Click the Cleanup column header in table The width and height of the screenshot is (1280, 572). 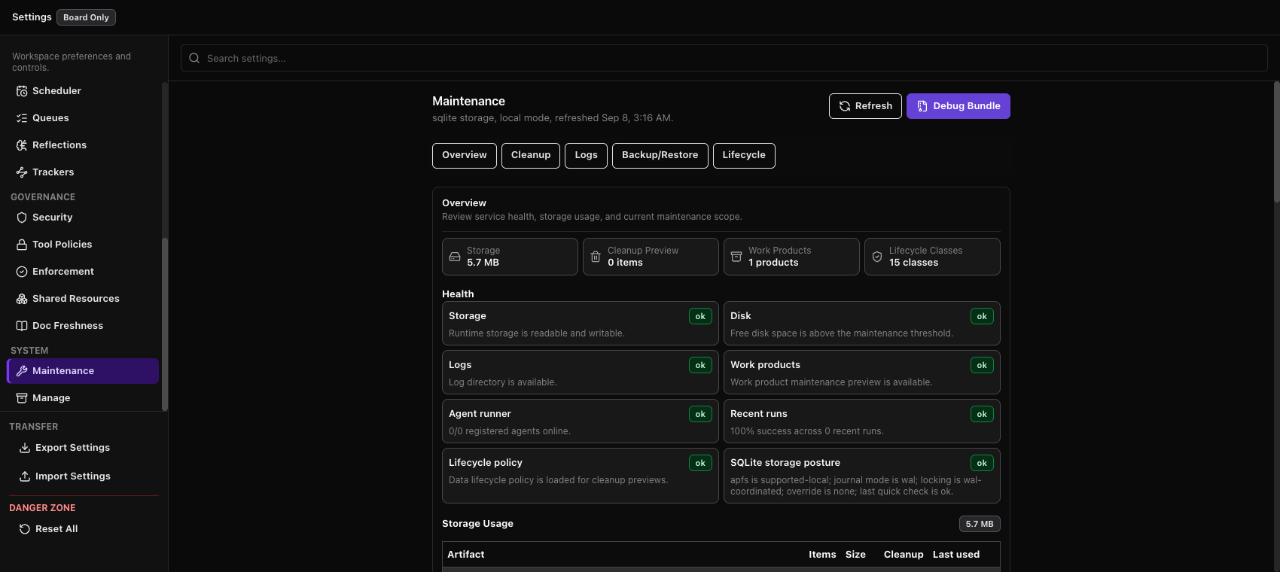(904, 555)
